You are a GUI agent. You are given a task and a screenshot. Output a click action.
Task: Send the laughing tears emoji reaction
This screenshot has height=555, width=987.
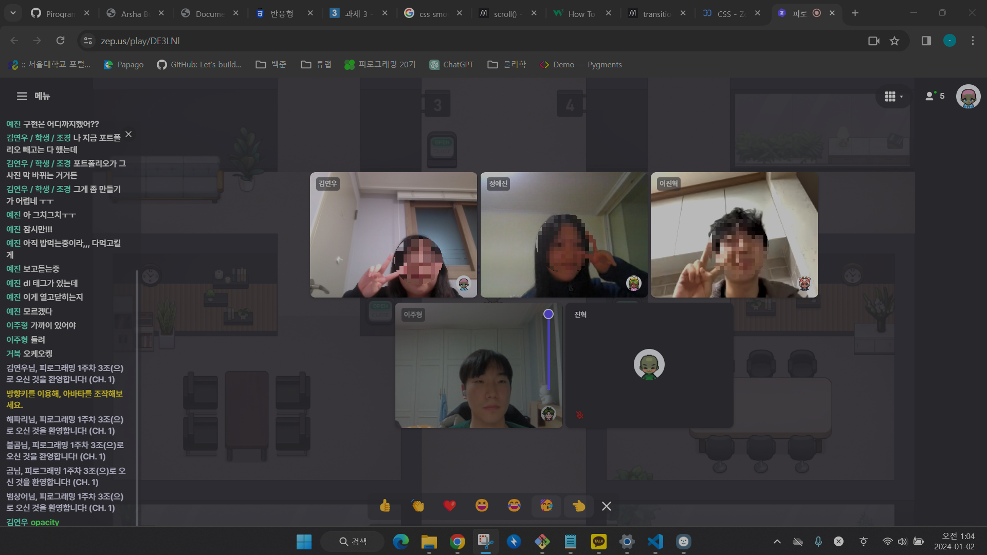pyautogui.click(x=514, y=506)
